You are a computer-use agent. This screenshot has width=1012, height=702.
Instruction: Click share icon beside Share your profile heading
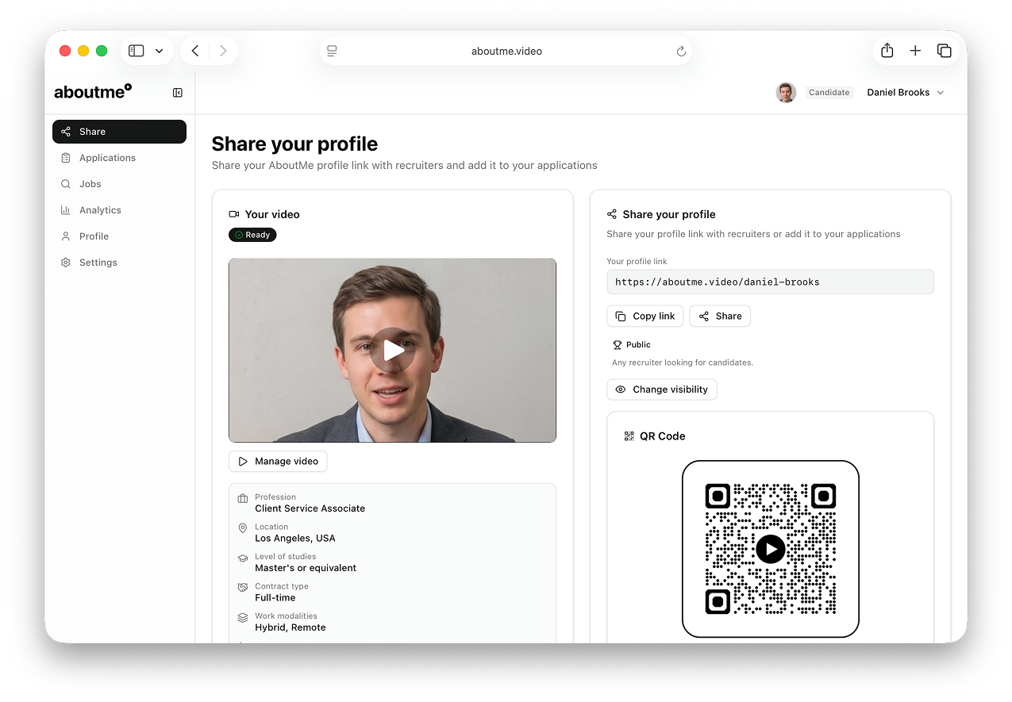click(x=612, y=214)
